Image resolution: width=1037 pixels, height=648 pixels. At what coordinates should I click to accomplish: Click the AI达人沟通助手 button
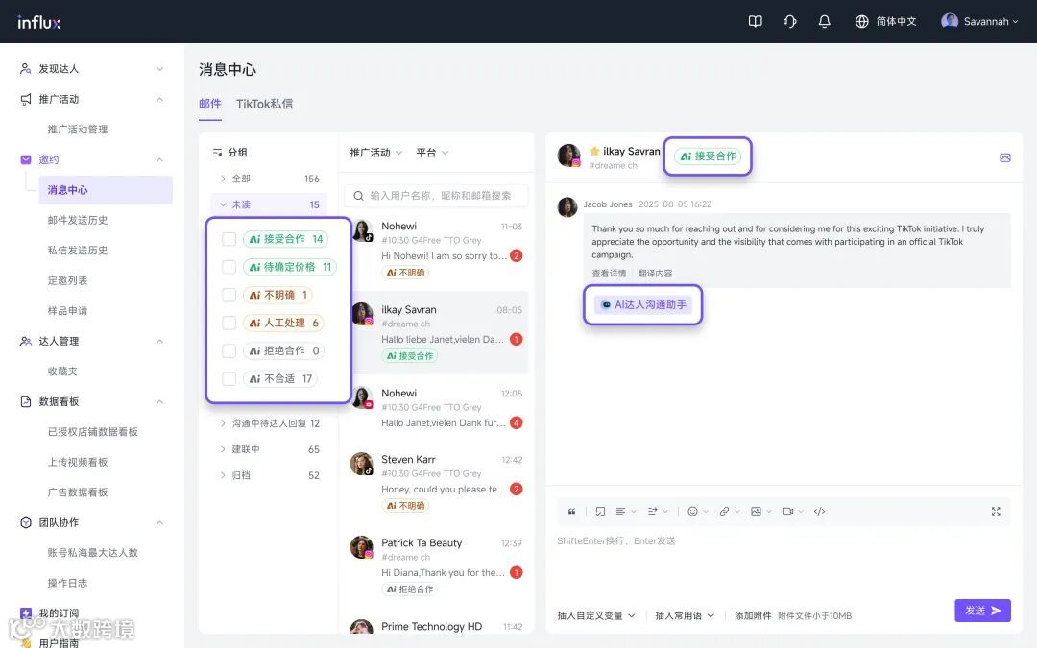(642, 305)
